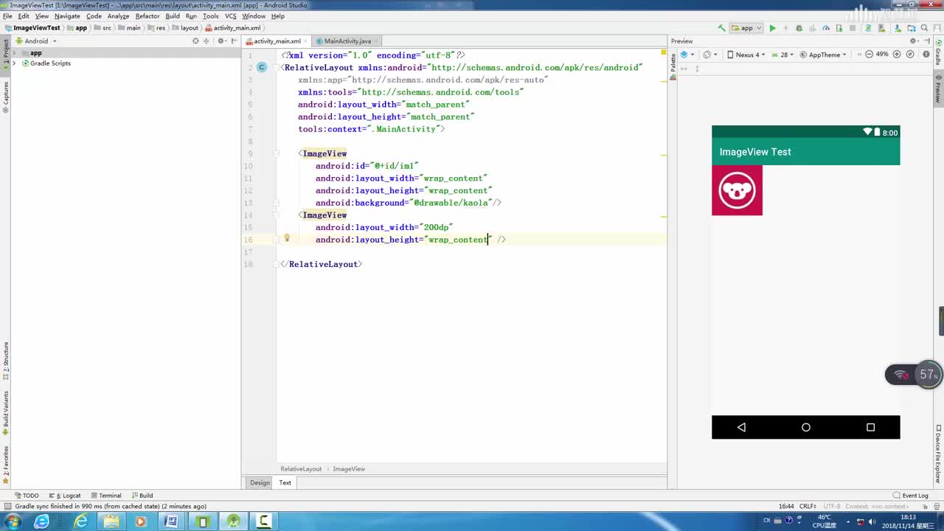Click Collapse All icon in Project panel
This screenshot has width=944, height=531.
click(x=207, y=41)
